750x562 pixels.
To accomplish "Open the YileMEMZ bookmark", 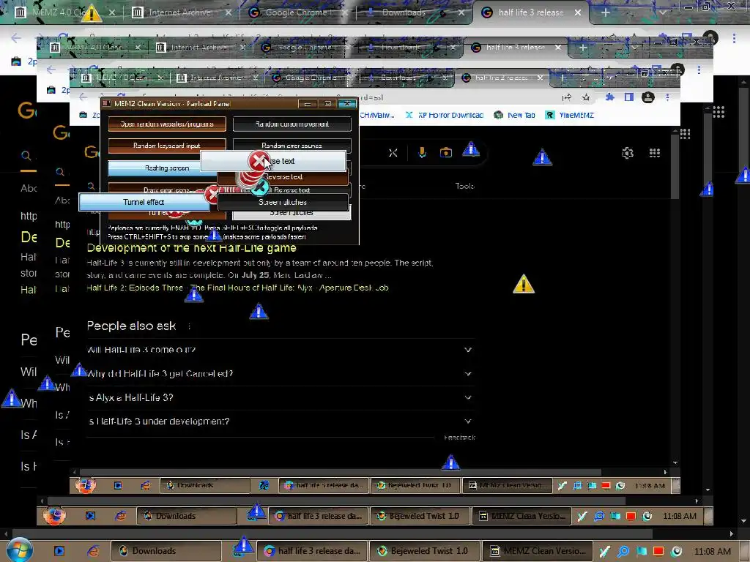I will [570, 115].
